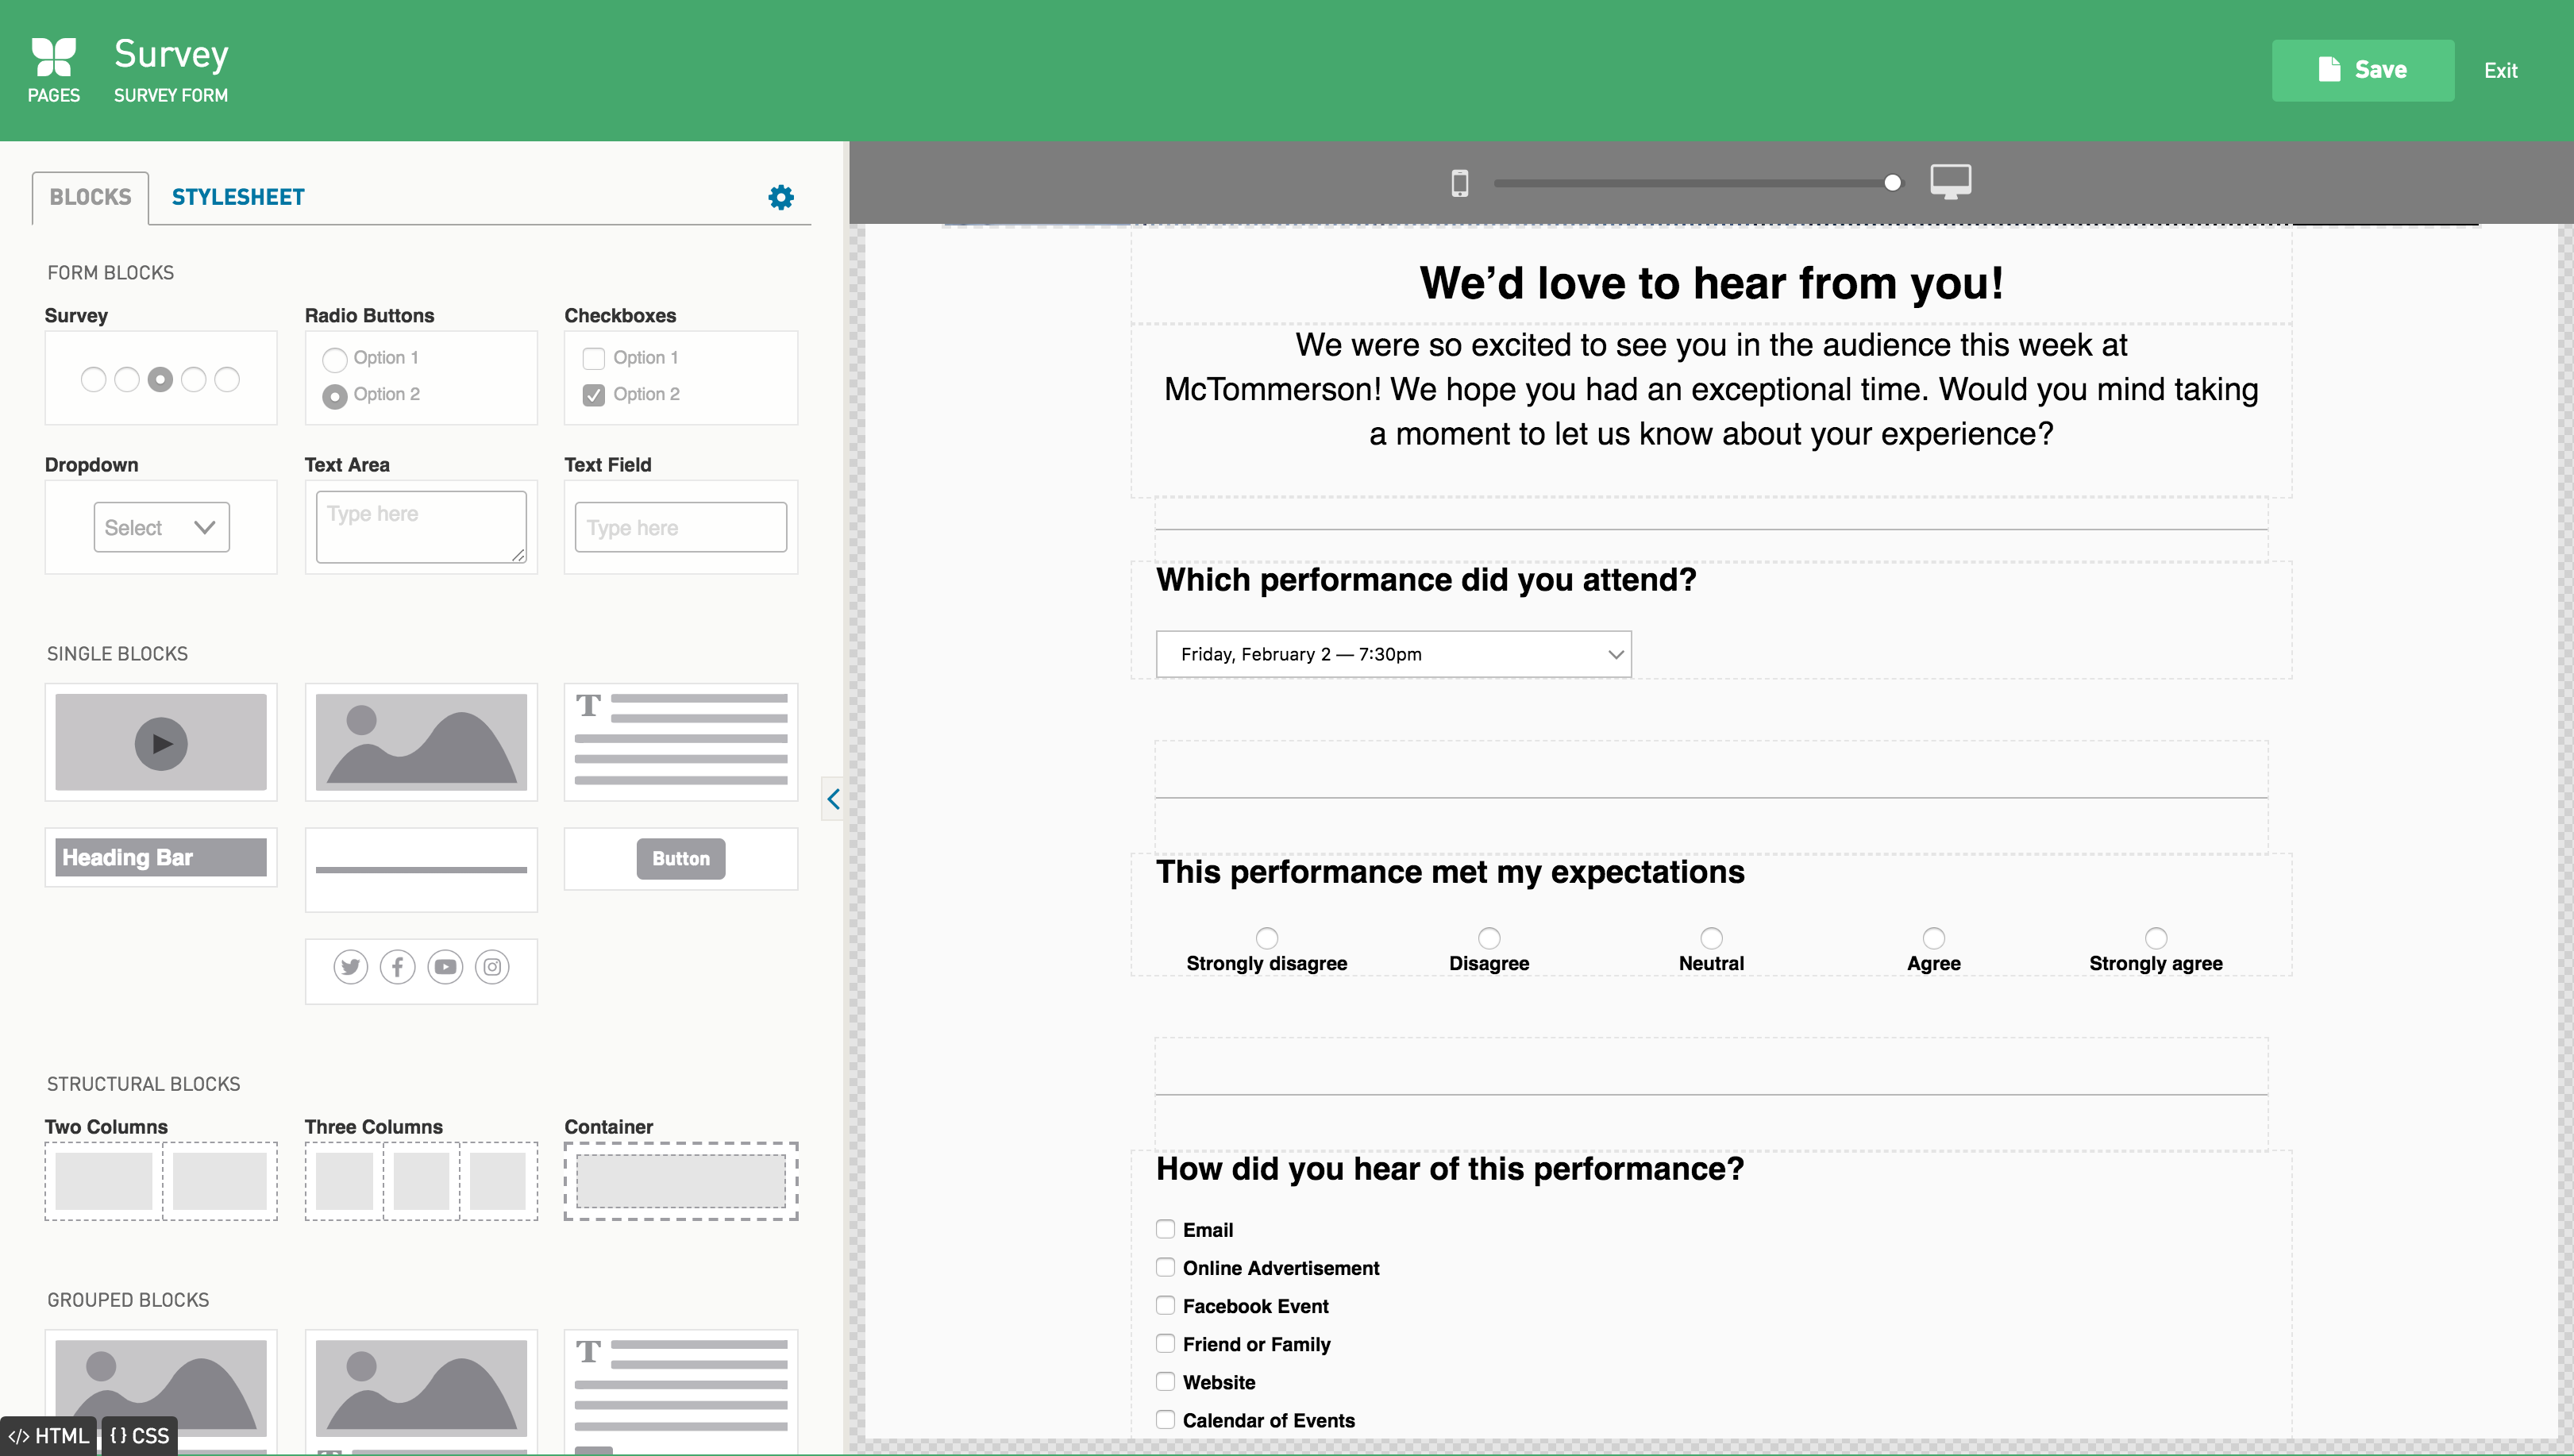Open Pages via the butterfly logo icon

point(53,56)
